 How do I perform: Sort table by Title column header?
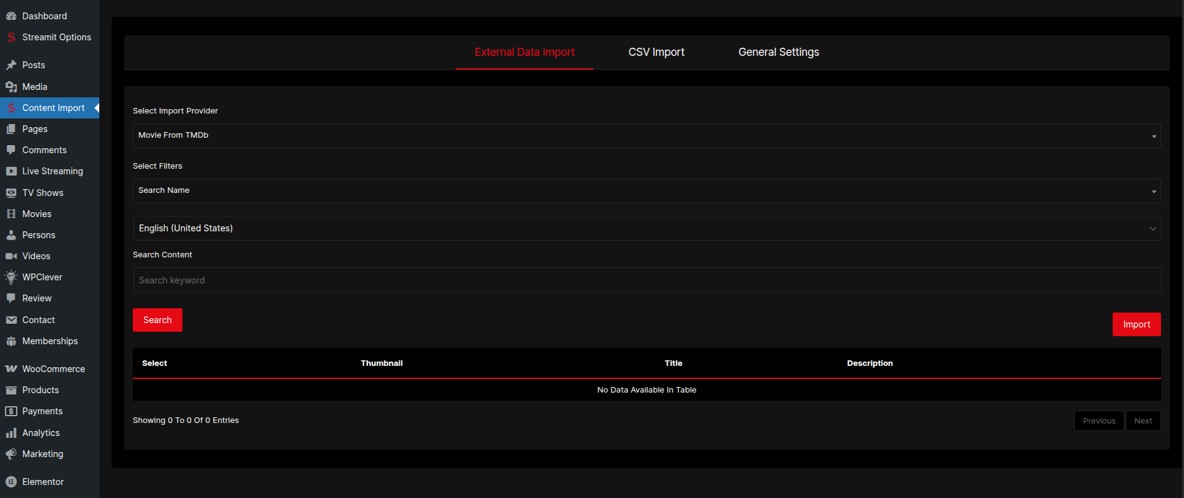pyautogui.click(x=673, y=363)
